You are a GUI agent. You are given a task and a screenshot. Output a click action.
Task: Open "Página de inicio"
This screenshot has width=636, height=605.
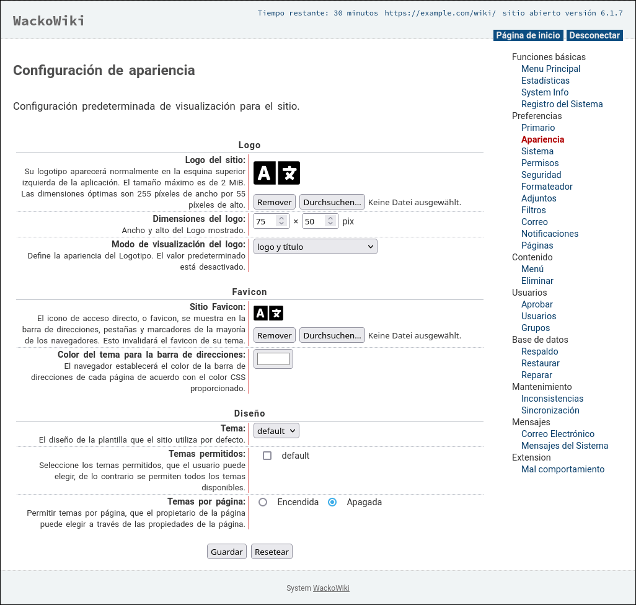tap(528, 35)
